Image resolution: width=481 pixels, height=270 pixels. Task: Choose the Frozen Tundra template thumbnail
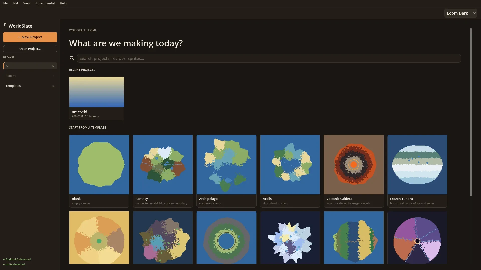point(417,165)
